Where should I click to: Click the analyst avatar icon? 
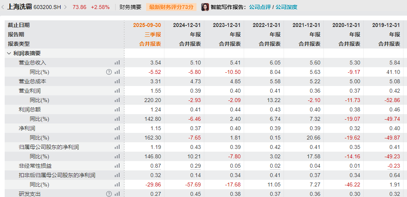pyautogui.click(x=205, y=7)
